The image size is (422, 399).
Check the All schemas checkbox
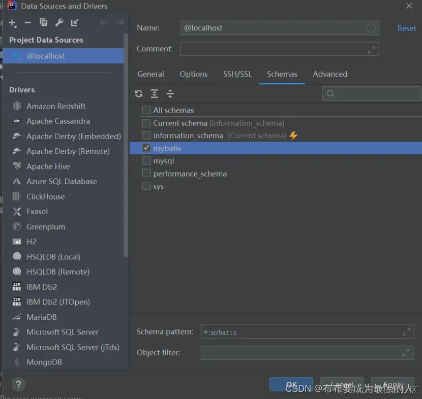pyautogui.click(x=146, y=110)
